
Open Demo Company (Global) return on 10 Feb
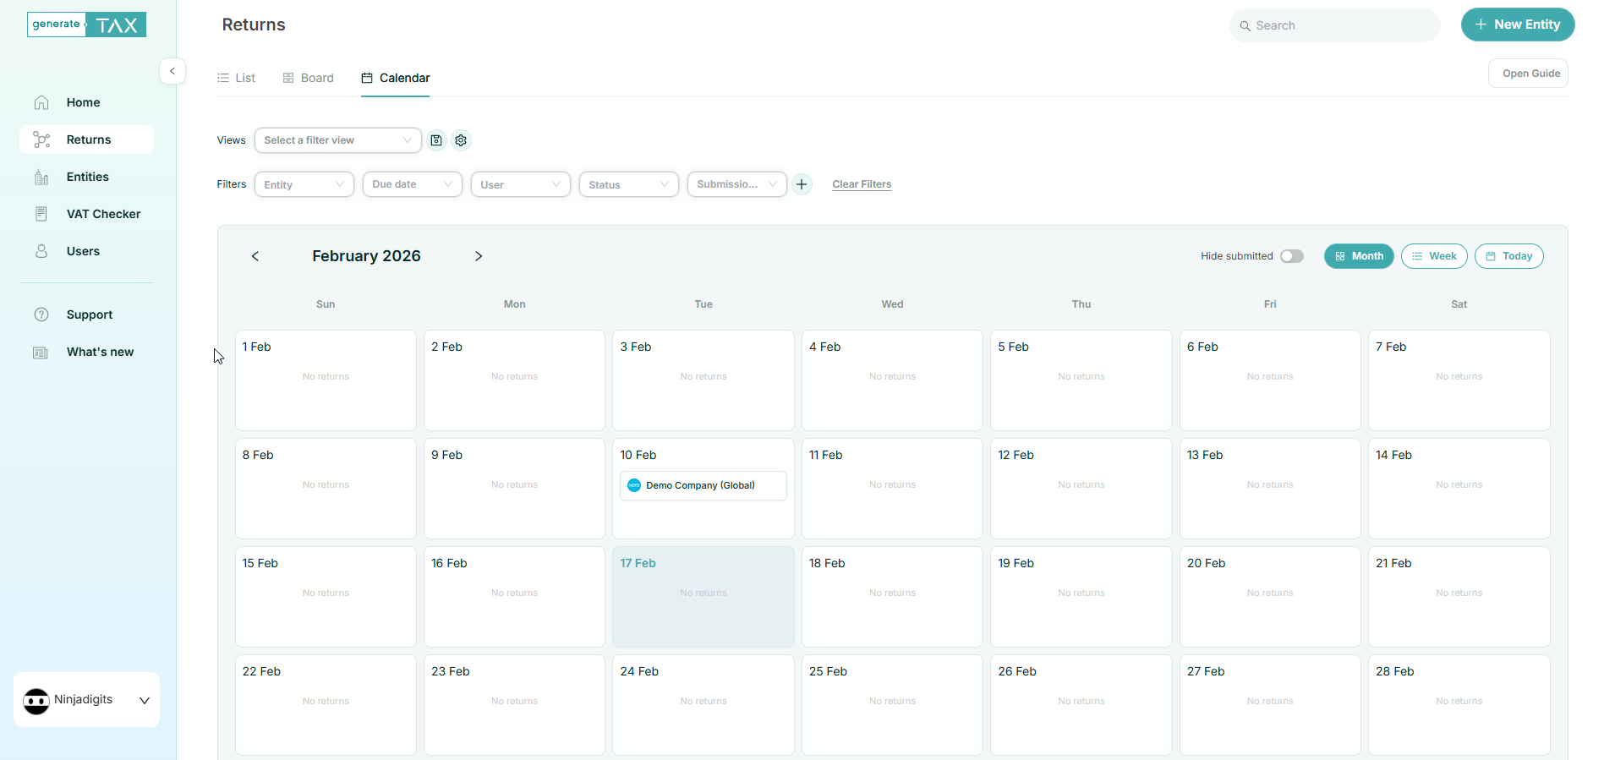pos(703,485)
